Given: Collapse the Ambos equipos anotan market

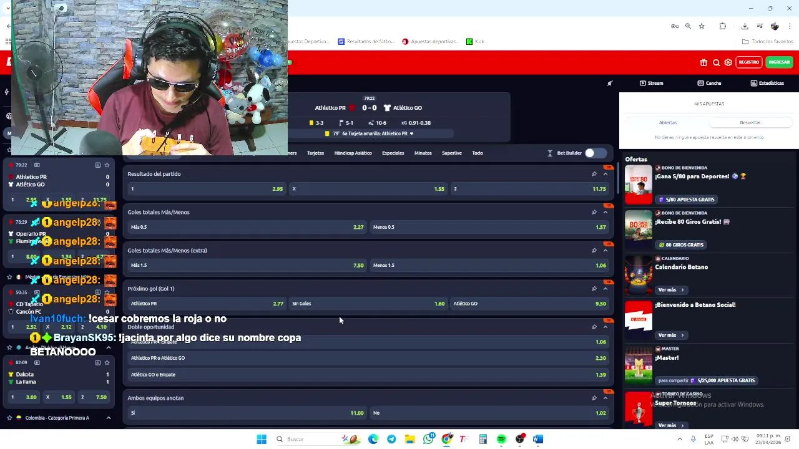Looking at the screenshot, I should (605, 398).
